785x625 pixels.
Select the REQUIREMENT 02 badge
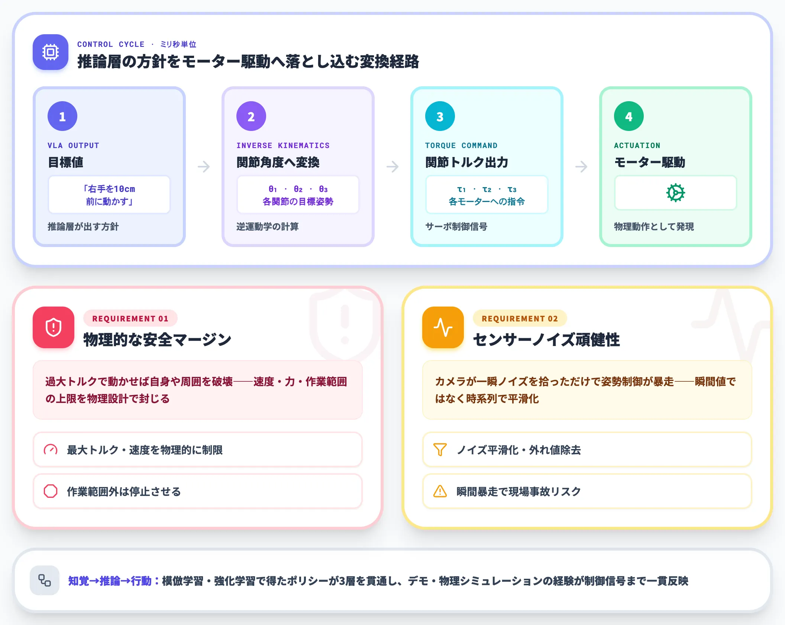(520, 318)
